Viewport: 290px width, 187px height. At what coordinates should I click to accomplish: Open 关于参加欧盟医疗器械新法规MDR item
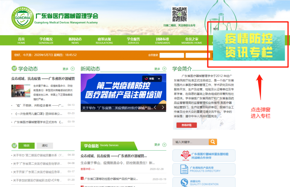(x=37, y=180)
